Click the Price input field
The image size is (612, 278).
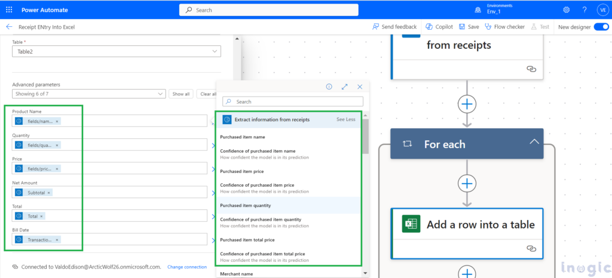pyautogui.click(x=110, y=169)
